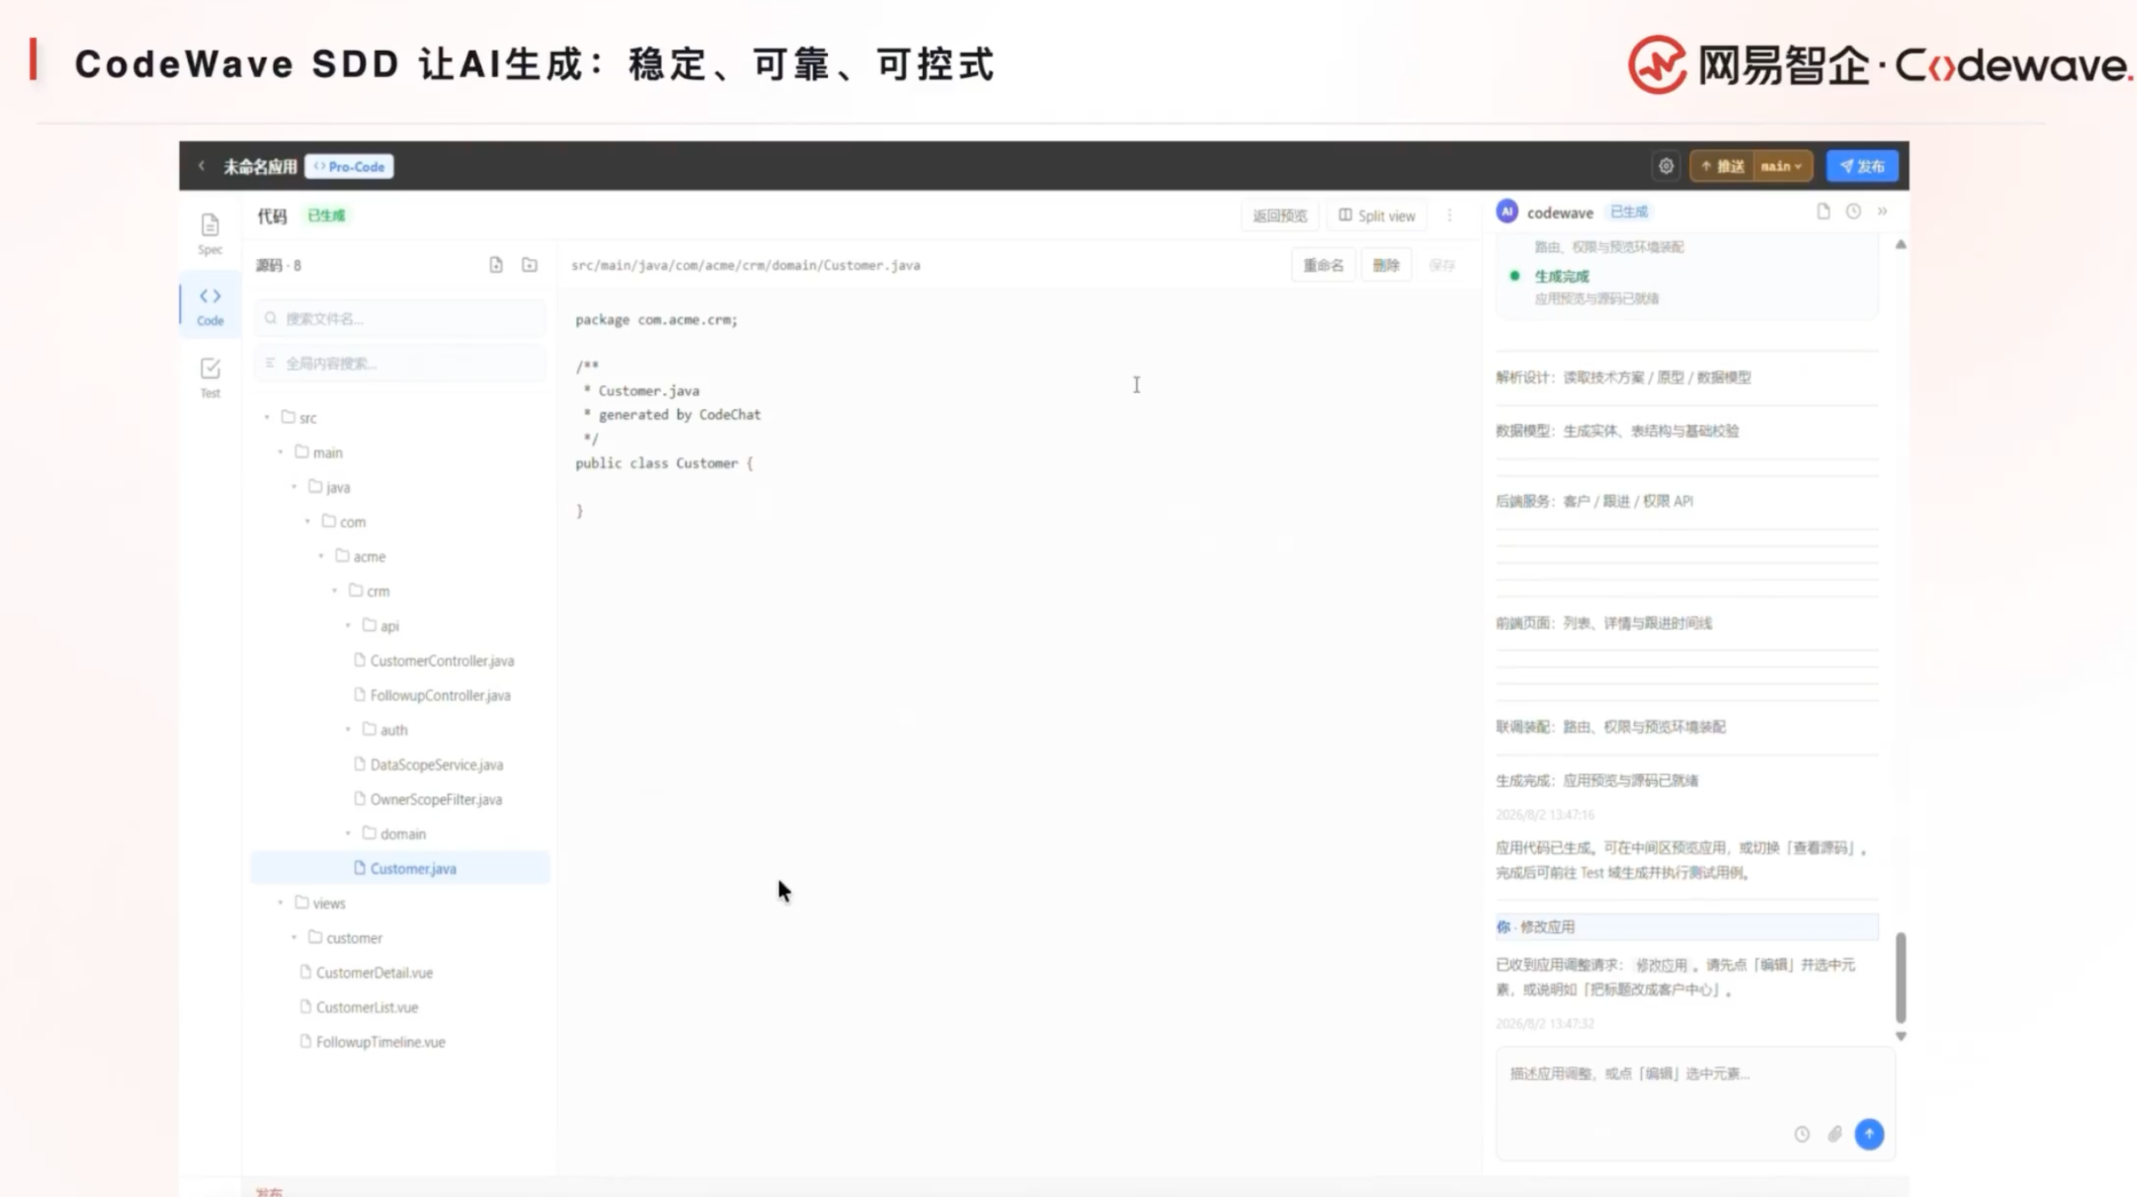
Task: Collapse the api folder
Action: tap(349, 626)
